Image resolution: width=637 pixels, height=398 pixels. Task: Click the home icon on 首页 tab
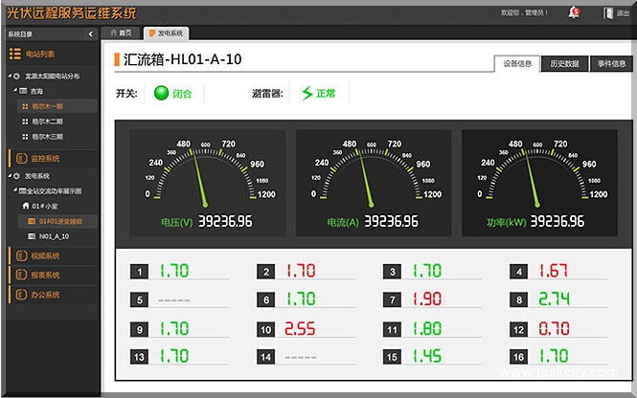coord(115,33)
